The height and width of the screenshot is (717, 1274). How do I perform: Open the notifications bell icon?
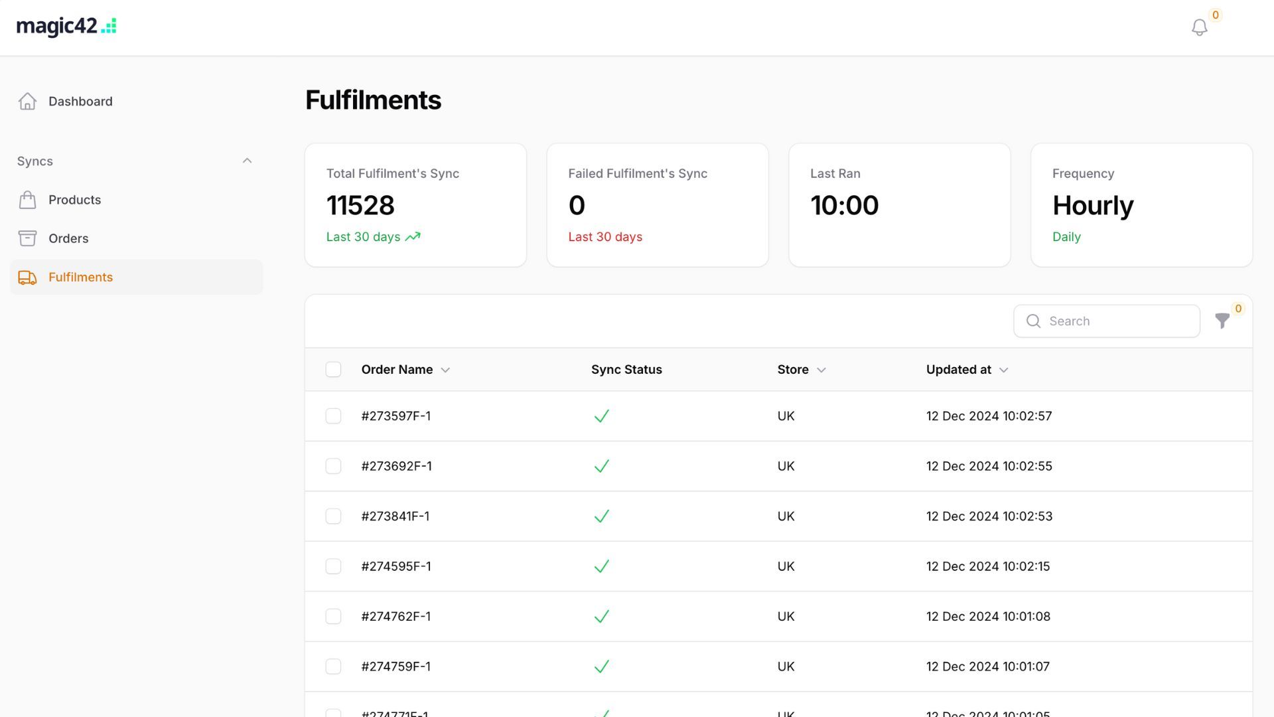point(1199,28)
